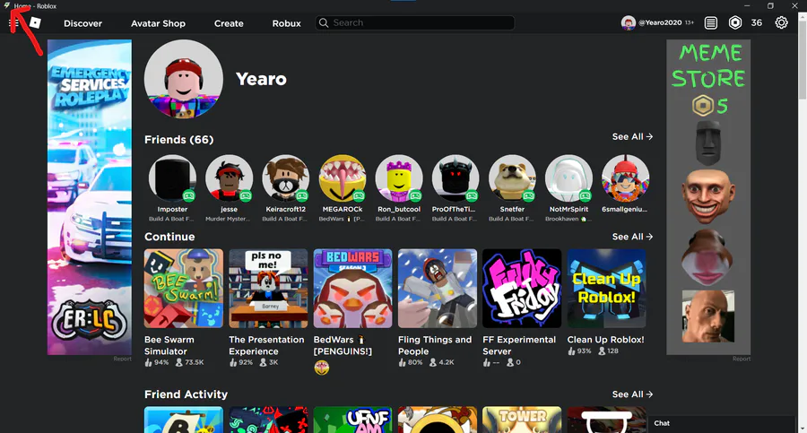Open the UFNF friend activity thumbnail
Screen dimensions: 807x433
[x=352, y=420]
